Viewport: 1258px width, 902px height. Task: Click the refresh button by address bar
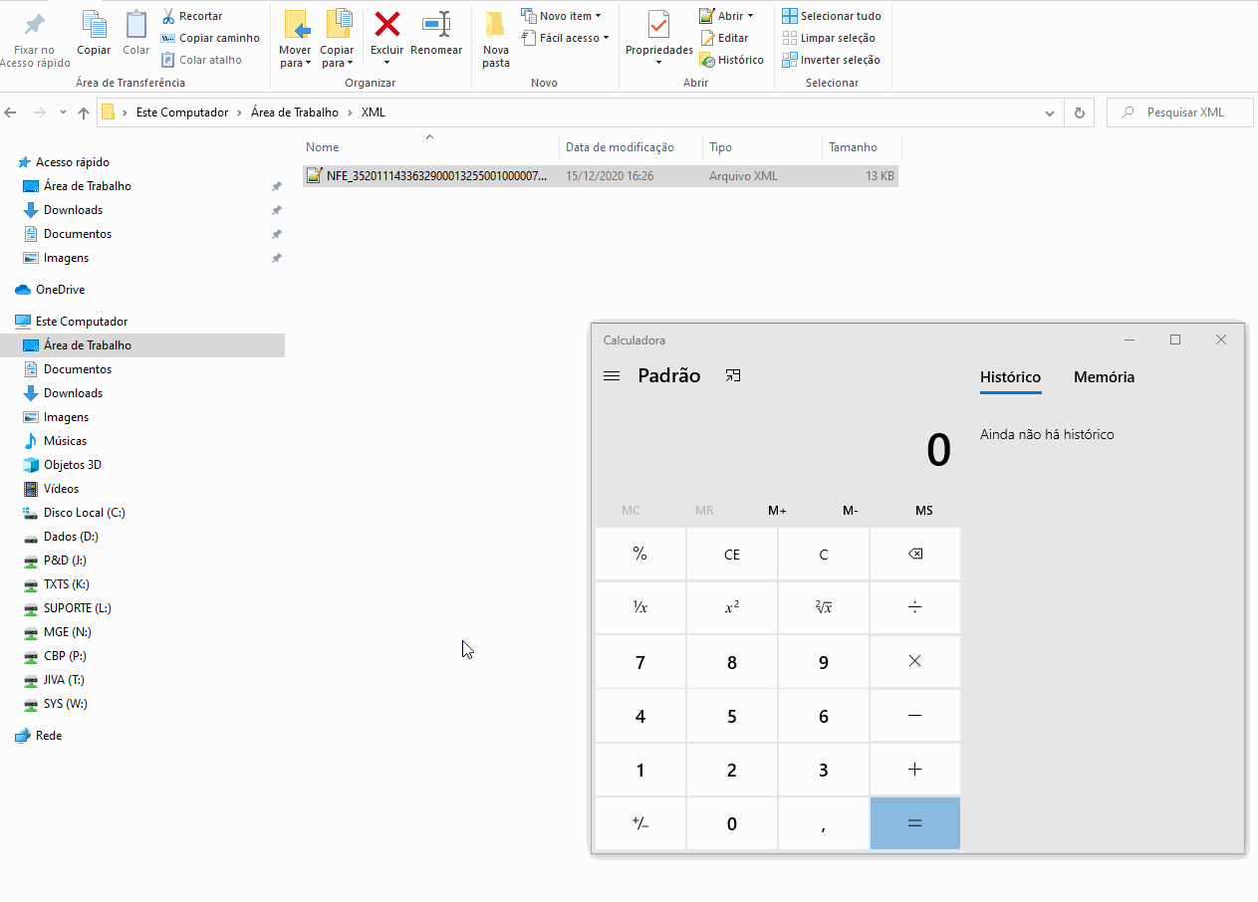click(x=1079, y=113)
